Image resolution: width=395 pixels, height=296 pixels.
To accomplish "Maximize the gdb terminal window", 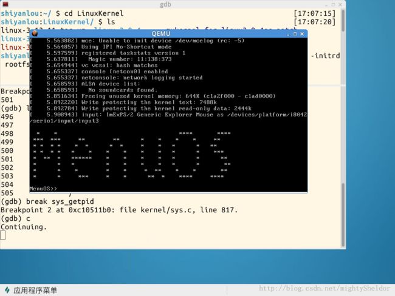I will (x=333, y=4).
